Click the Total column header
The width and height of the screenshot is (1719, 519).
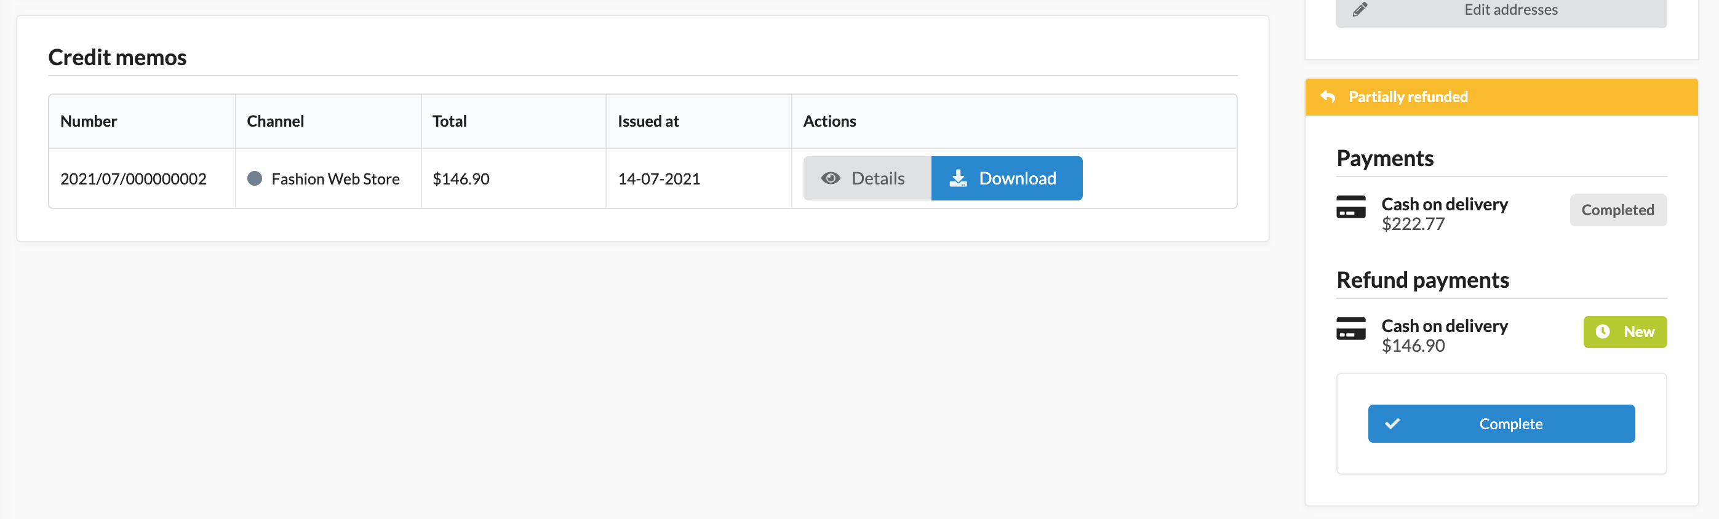(449, 121)
